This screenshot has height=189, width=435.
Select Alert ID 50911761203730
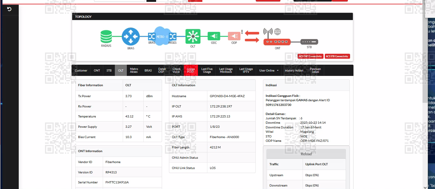tap(278, 105)
